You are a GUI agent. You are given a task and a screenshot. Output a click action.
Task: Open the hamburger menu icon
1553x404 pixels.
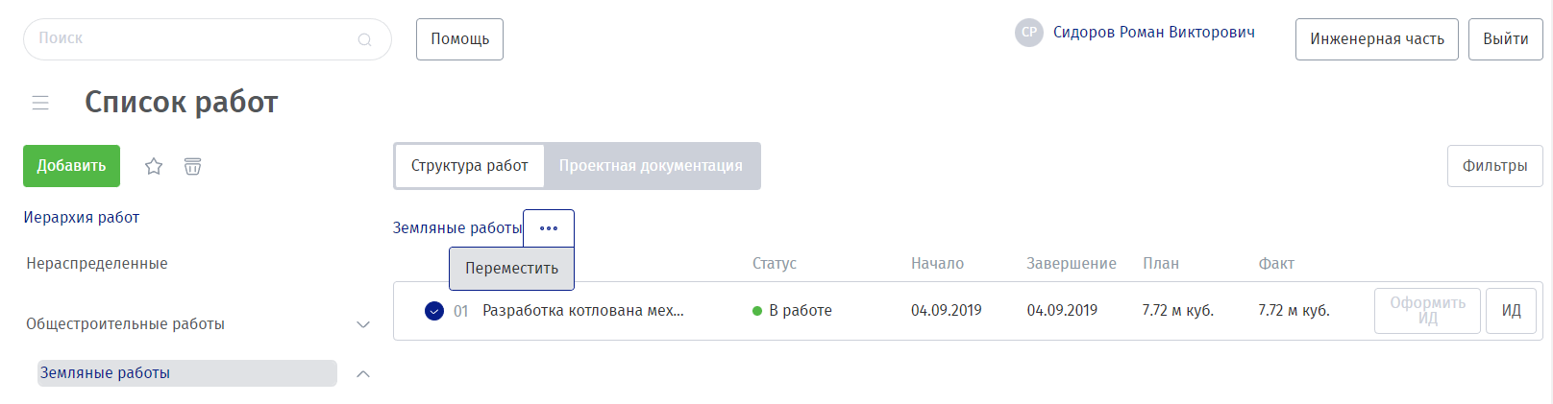click(x=40, y=103)
